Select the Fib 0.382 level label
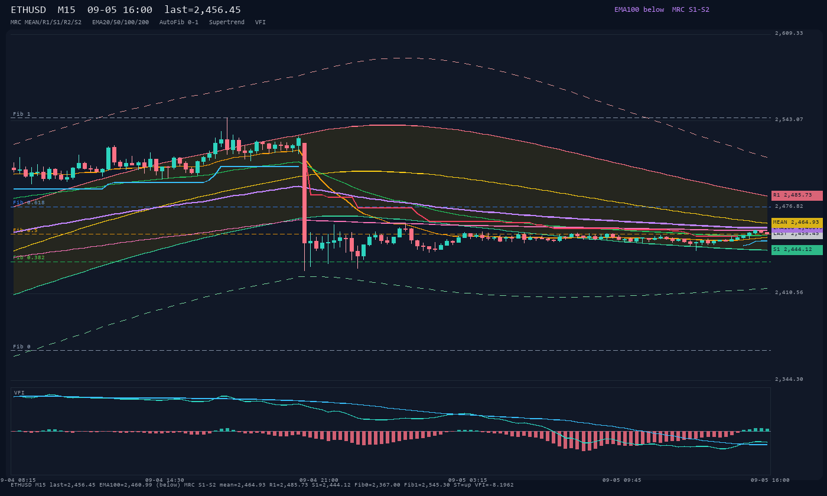 pos(29,257)
